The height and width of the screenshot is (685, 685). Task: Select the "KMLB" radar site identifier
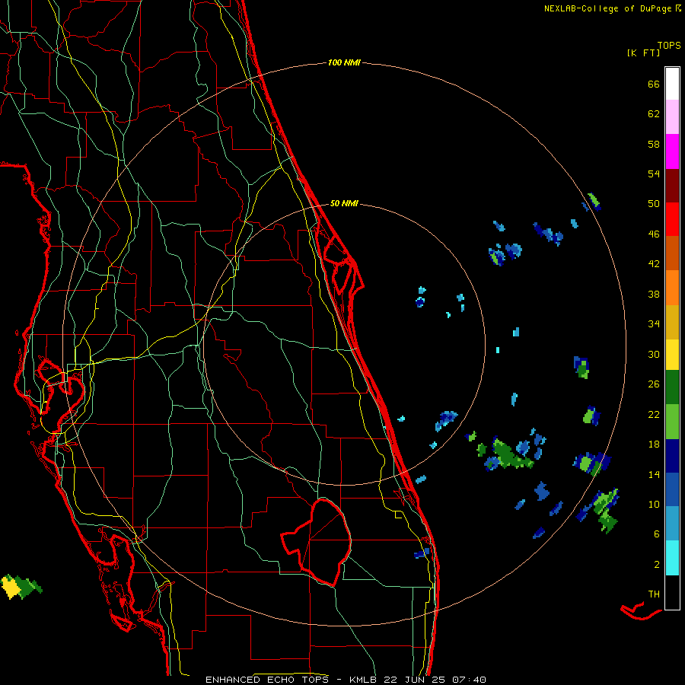[x=365, y=680]
